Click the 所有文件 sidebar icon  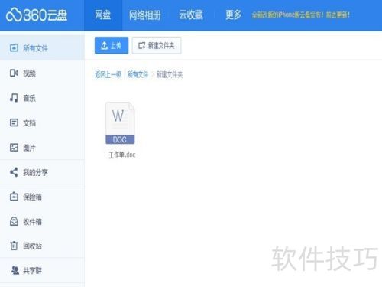[x=14, y=47]
